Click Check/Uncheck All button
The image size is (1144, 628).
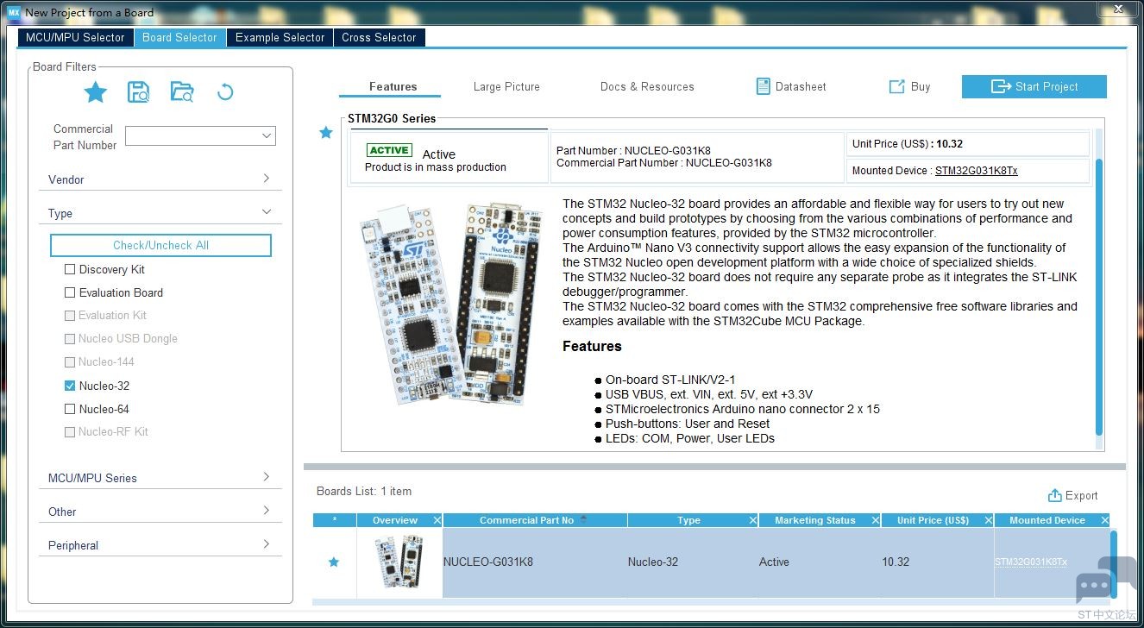click(x=160, y=245)
